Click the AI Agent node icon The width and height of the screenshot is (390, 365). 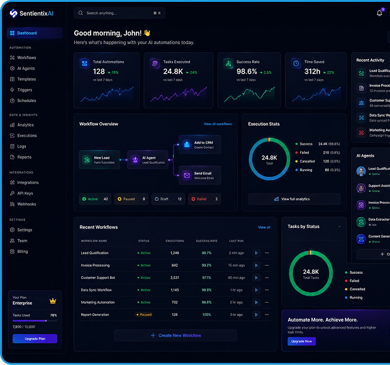135,160
